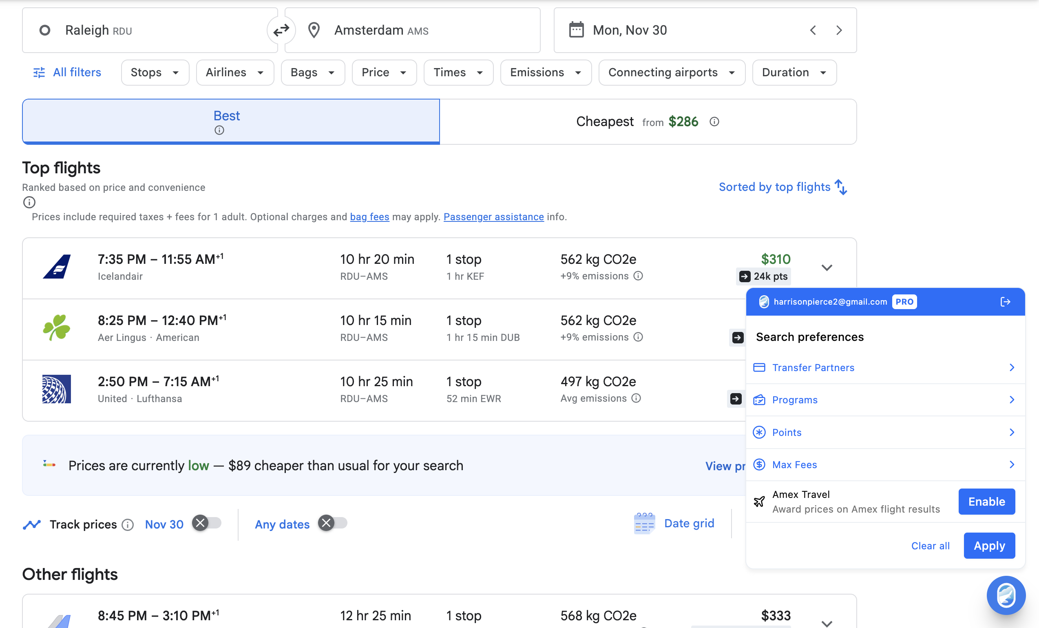Toggle price tracking for Nov 30

click(207, 523)
